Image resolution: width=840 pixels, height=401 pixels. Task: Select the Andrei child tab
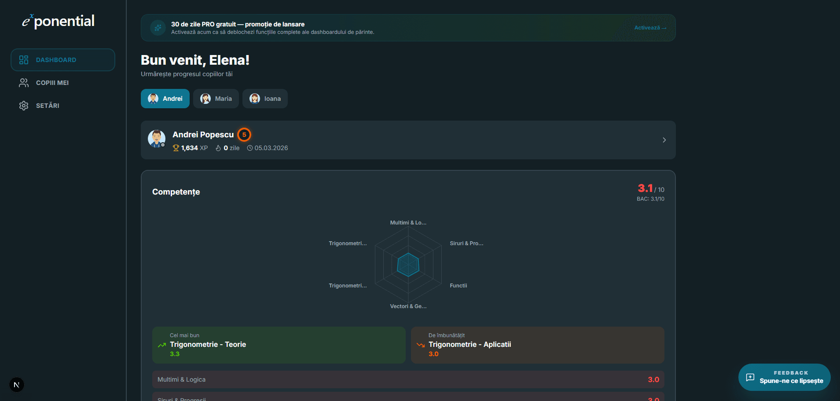coord(165,99)
